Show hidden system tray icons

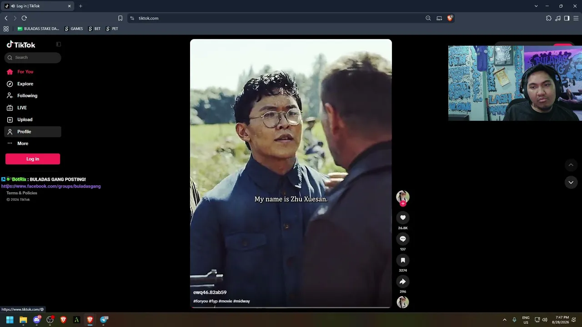tap(504, 320)
